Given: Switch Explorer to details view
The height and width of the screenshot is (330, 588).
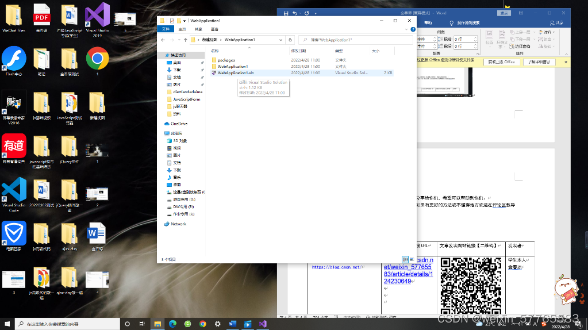Looking at the screenshot, I should (405, 259).
